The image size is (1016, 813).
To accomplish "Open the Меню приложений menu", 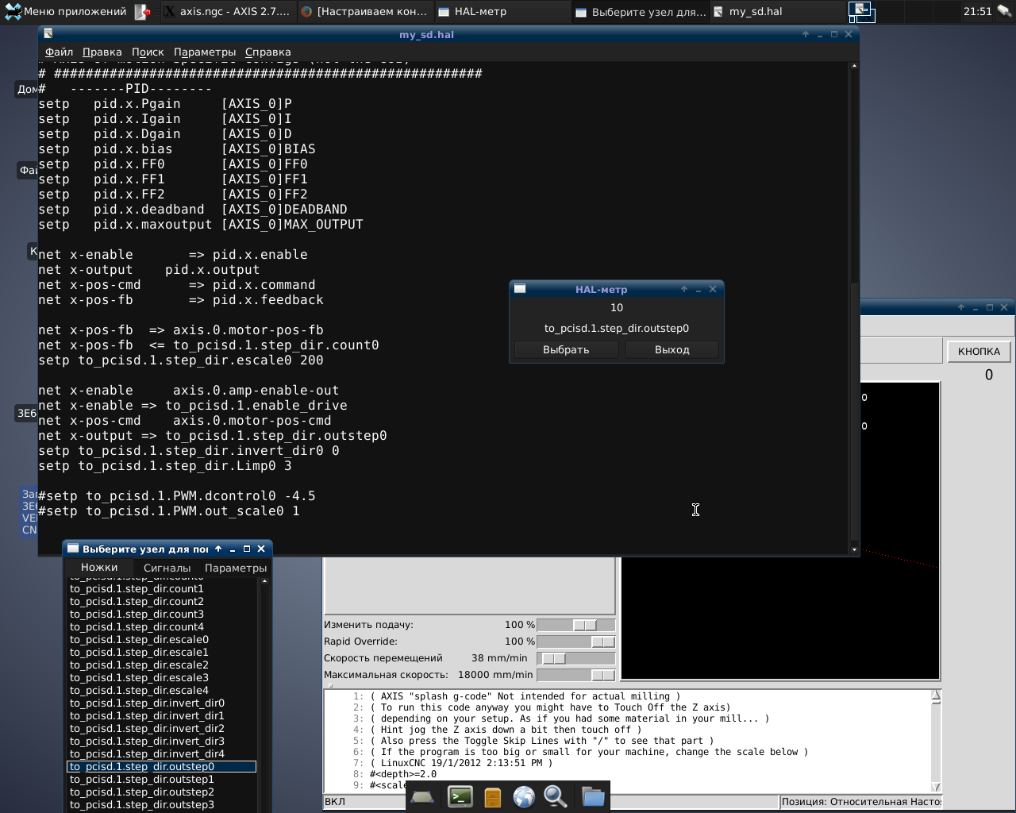I will [x=66, y=11].
